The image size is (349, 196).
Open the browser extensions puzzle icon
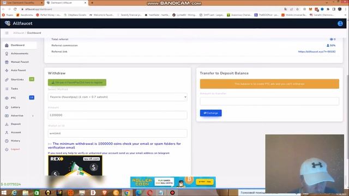pos(328,9)
